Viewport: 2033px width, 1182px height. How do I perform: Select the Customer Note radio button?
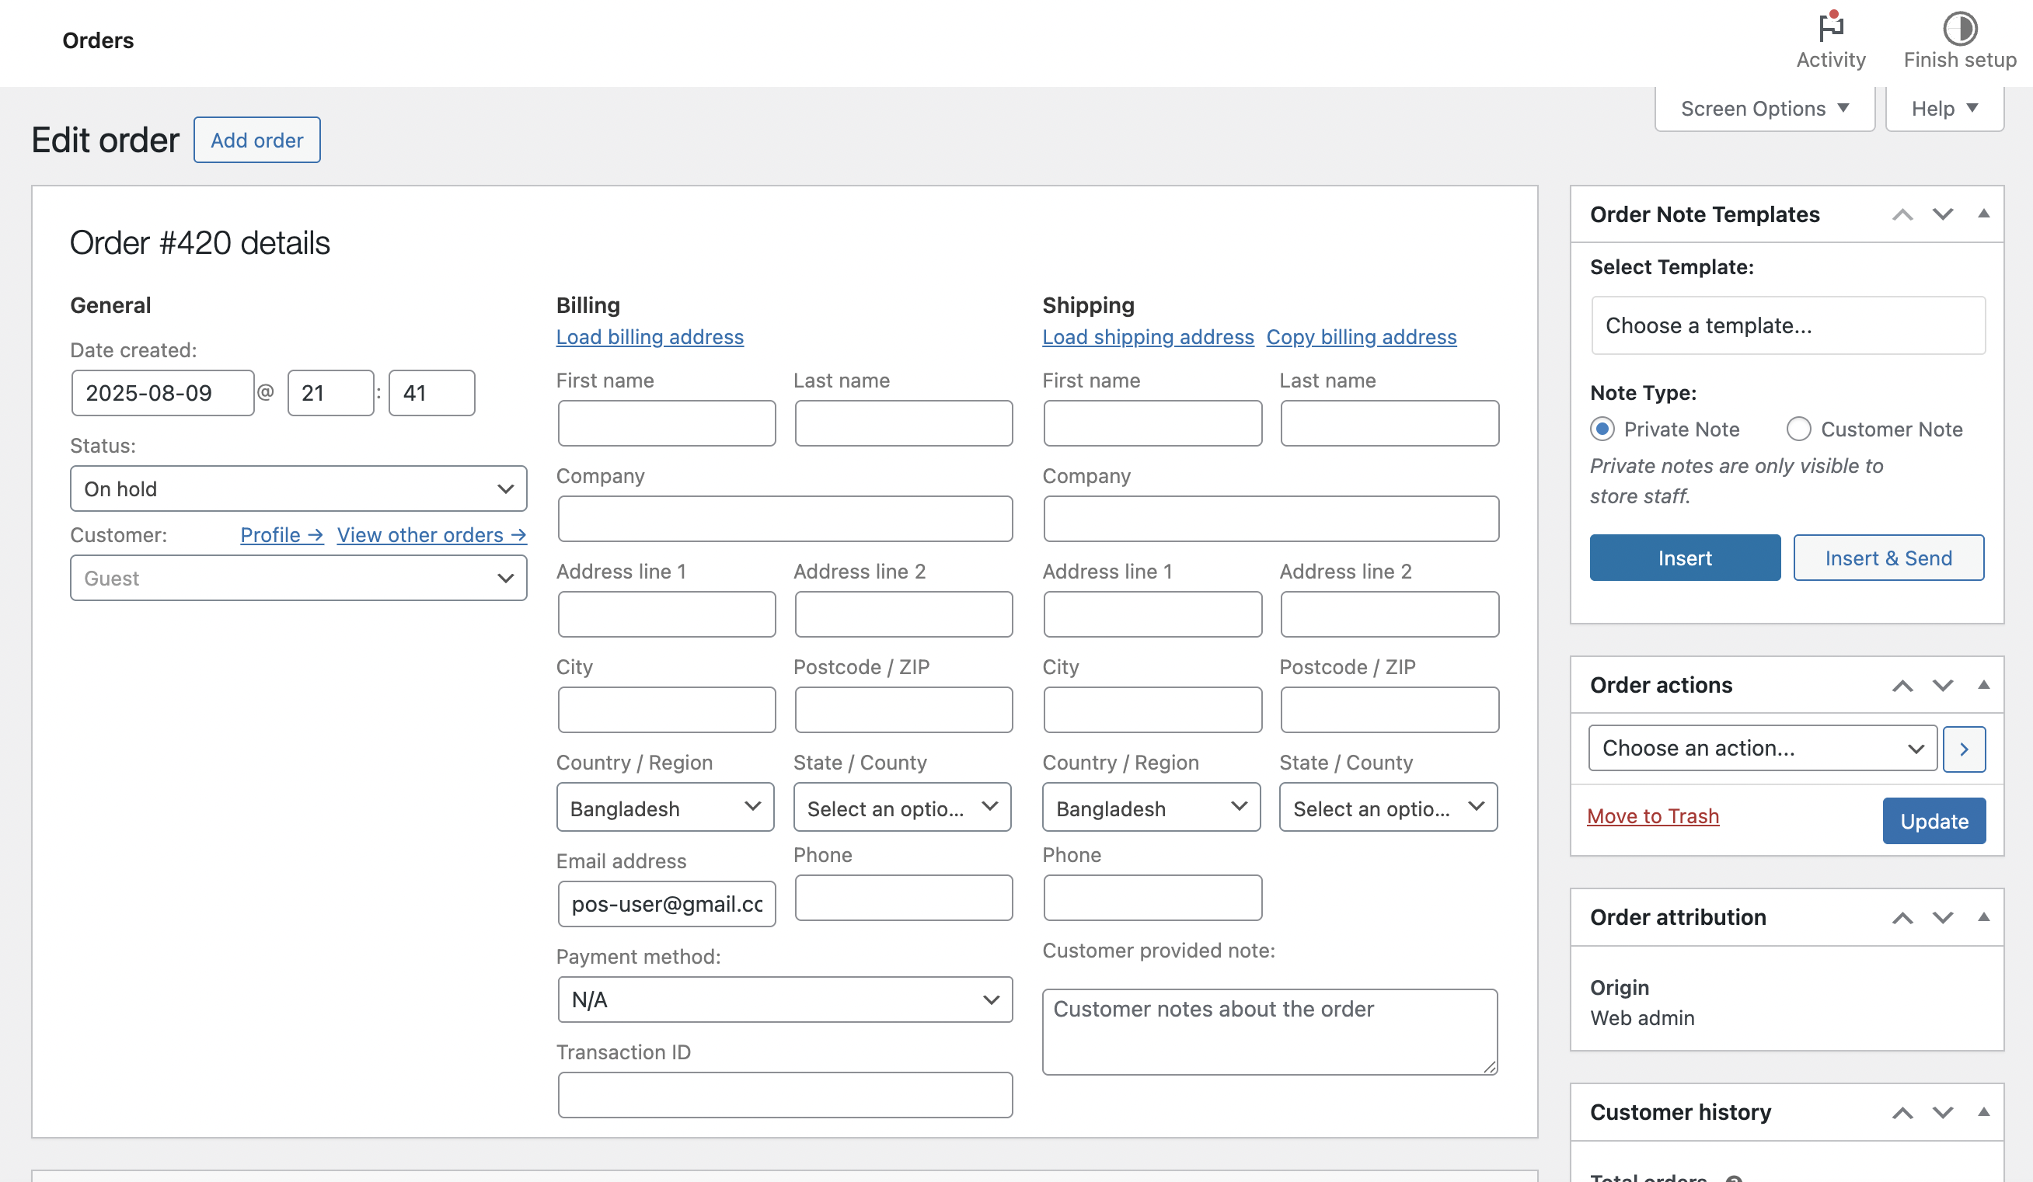pos(1798,429)
